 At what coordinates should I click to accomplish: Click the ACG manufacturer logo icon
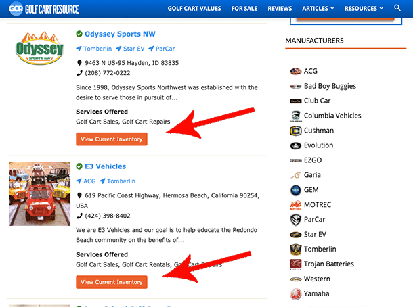click(x=295, y=71)
